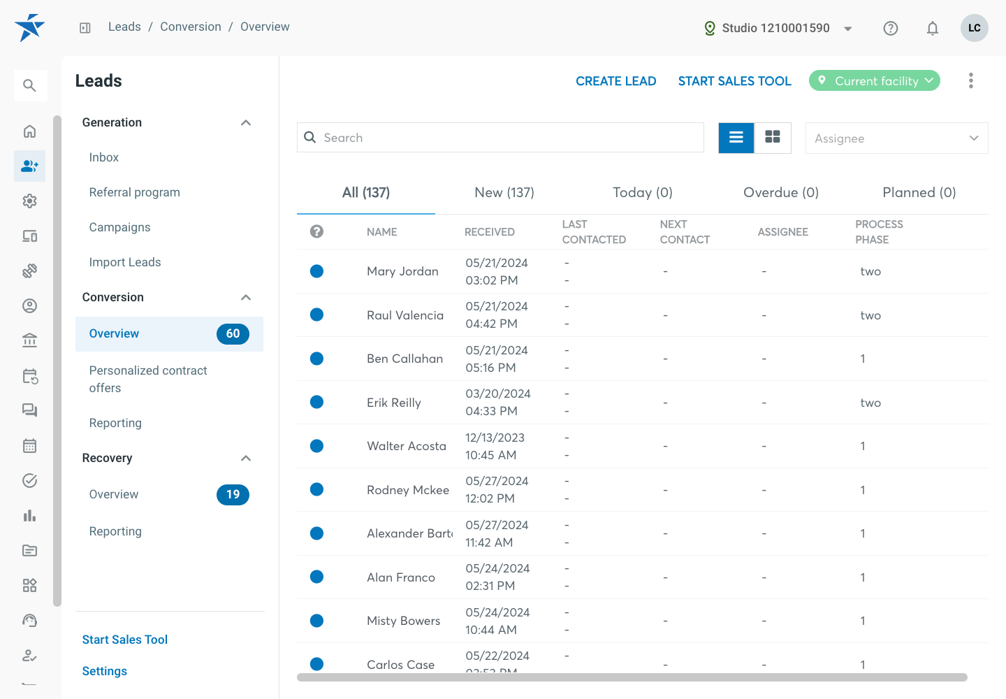Collapse the Recovery section

click(x=246, y=459)
